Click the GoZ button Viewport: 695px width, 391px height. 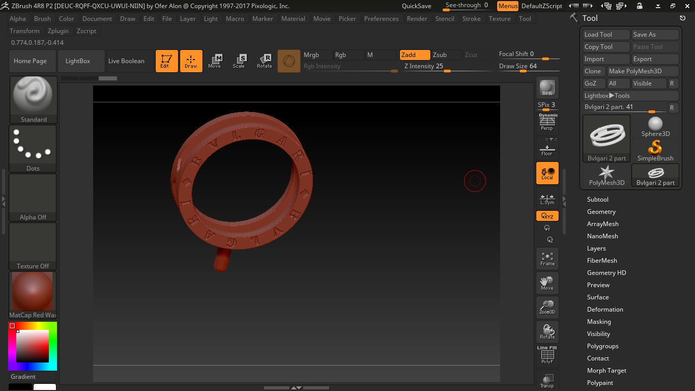pyautogui.click(x=594, y=83)
